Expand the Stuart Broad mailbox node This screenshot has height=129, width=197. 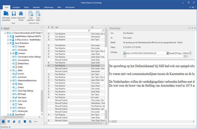(8, 114)
